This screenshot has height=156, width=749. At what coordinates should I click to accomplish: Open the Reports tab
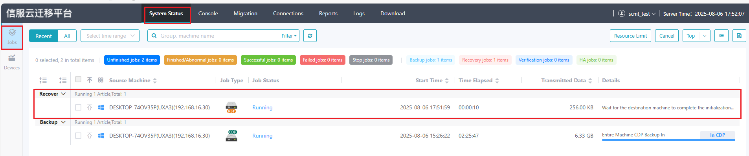[x=328, y=13]
